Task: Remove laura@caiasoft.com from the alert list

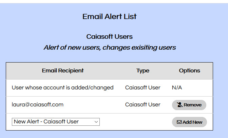Action: coord(189,105)
